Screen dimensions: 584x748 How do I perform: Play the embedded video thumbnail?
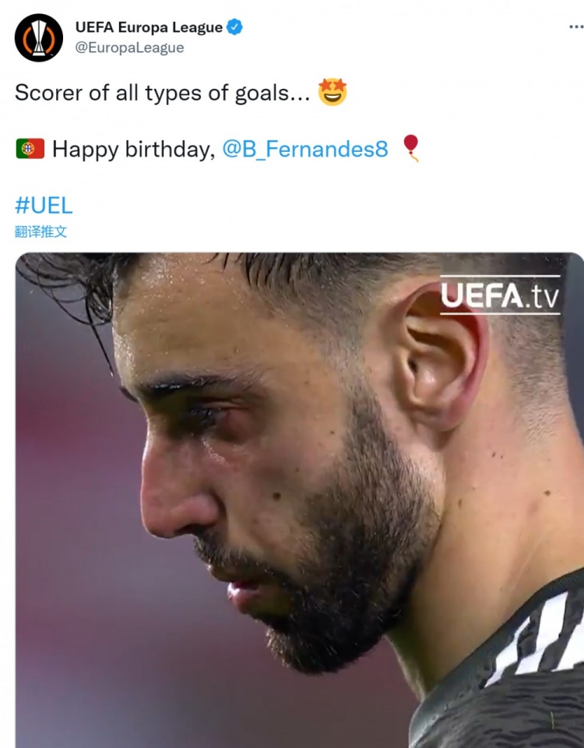click(299, 500)
